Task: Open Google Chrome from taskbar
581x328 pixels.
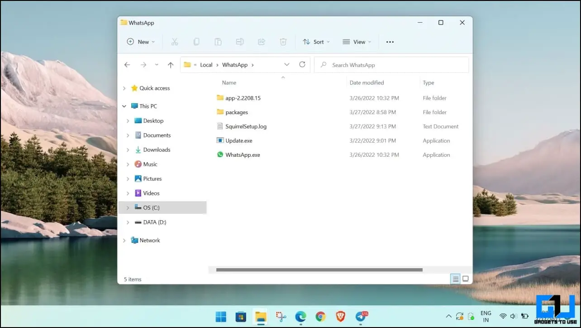Action: click(320, 317)
